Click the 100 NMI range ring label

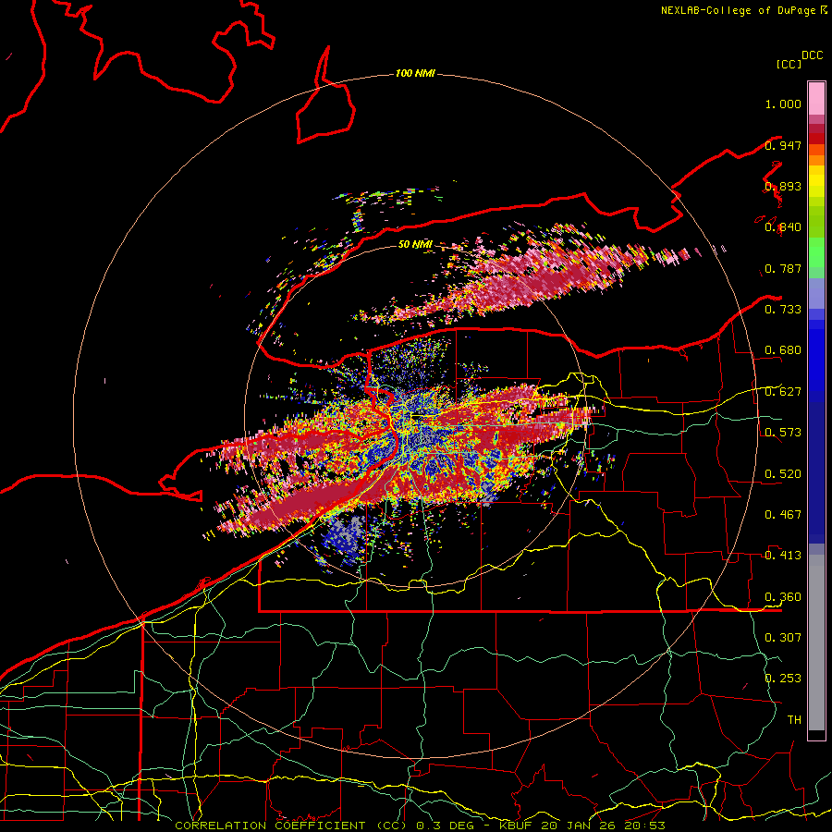coord(415,73)
